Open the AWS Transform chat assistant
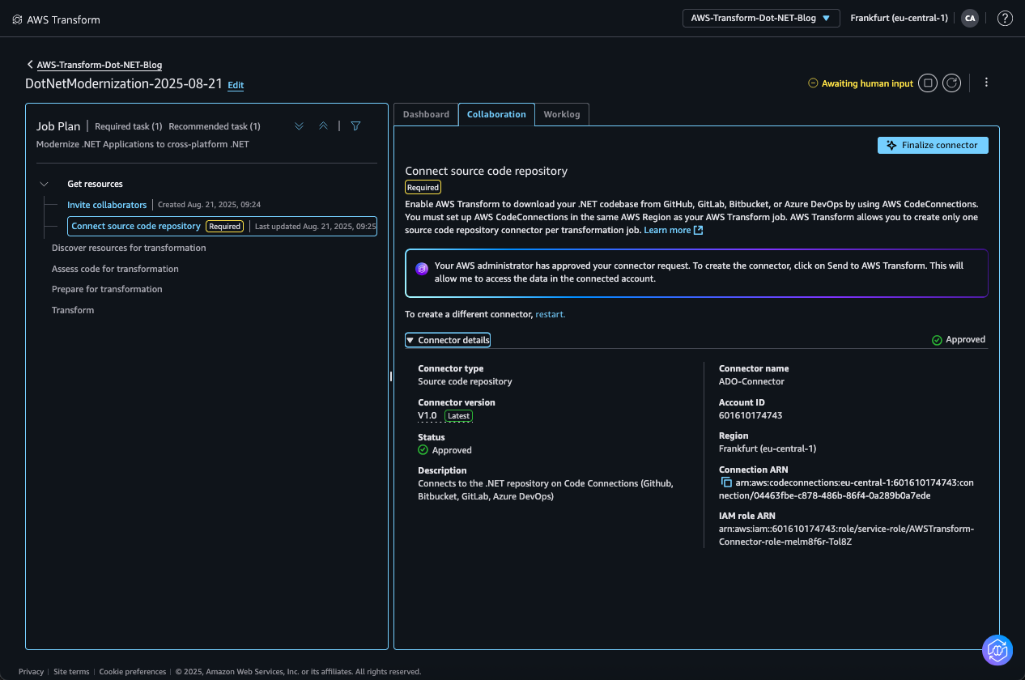Screen dimensions: 1025x680 tap(997, 650)
